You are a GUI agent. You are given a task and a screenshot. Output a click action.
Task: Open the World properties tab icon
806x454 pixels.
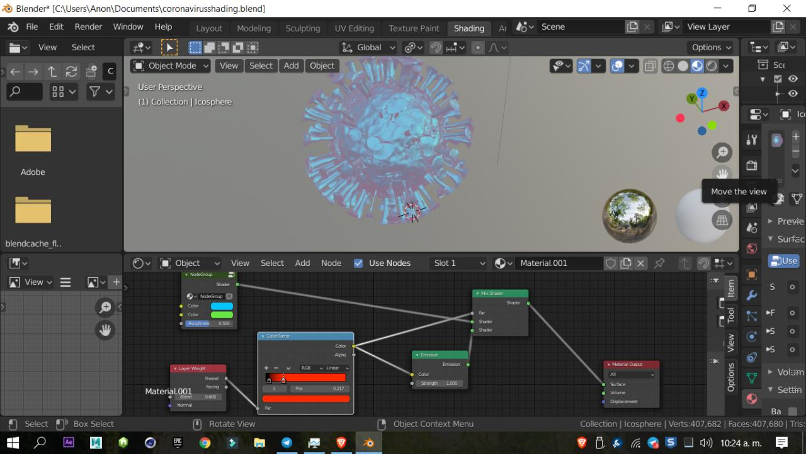pyautogui.click(x=751, y=248)
